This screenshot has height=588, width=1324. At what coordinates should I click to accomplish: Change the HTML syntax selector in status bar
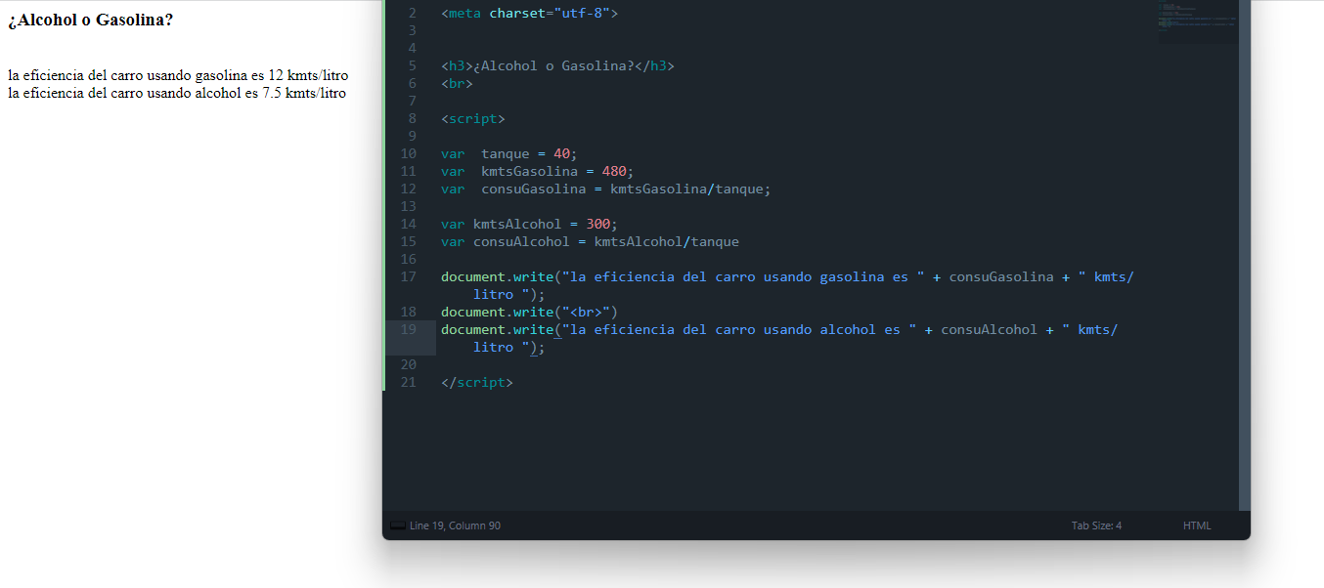[1197, 525]
